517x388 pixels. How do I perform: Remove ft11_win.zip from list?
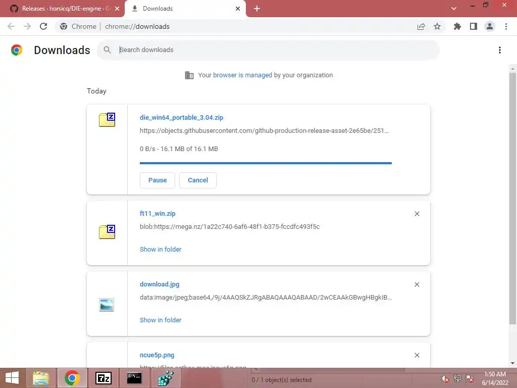[417, 214]
